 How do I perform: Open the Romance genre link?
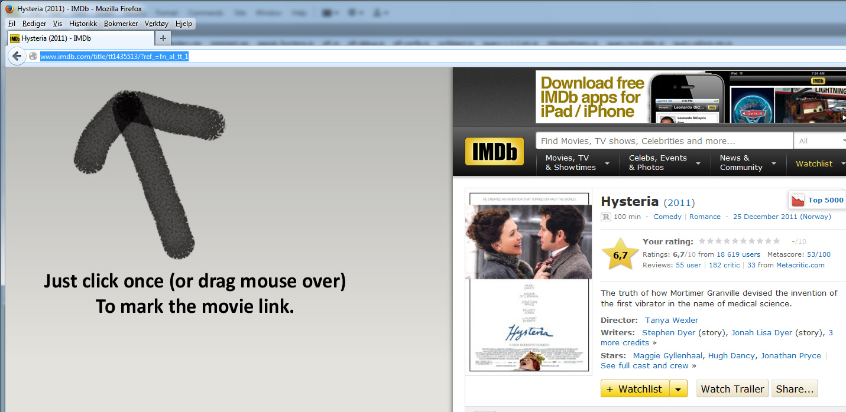tap(705, 217)
